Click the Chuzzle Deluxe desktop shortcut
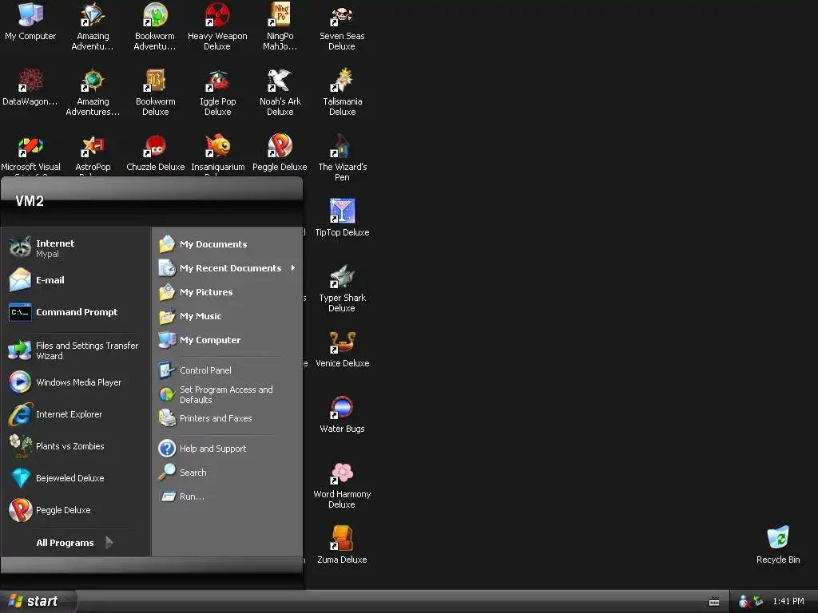Viewport: 818px width, 613px height. (x=156, y=152)
